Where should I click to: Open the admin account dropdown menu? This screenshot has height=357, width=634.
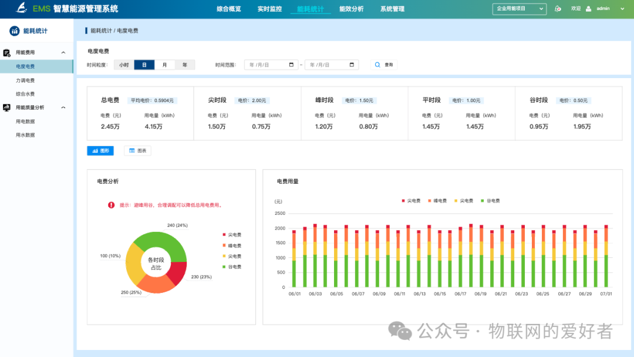[622, 8]
